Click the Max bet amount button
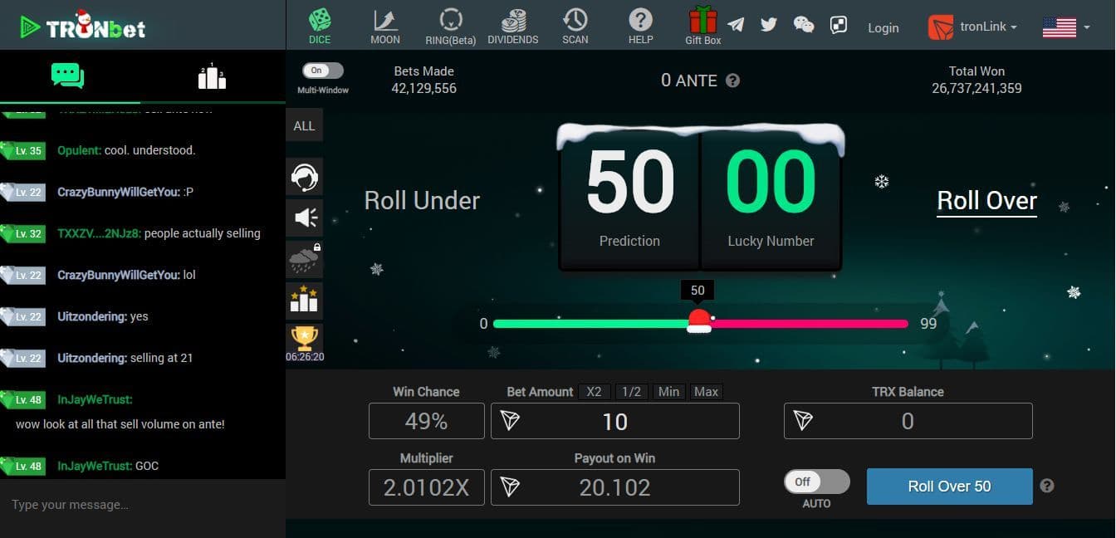1116x538 pixels. point(706,392)
